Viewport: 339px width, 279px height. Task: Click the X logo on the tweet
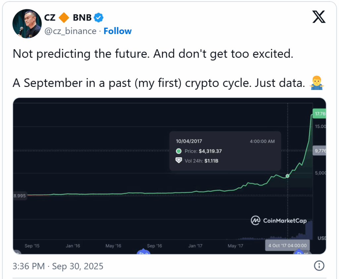tap(319, 17)
